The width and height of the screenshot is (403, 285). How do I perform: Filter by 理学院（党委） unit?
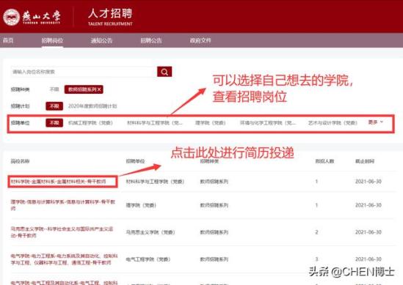pyautogui.click(x=210, y=123)
